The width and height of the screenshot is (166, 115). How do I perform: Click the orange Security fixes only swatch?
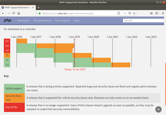click(x=14, y=98)
